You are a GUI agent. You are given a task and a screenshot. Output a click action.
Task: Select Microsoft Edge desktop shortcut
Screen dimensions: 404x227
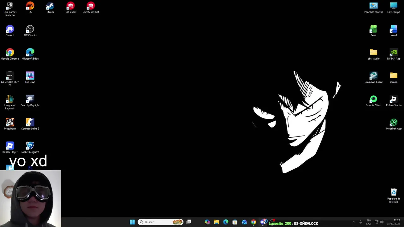(30, 55)
